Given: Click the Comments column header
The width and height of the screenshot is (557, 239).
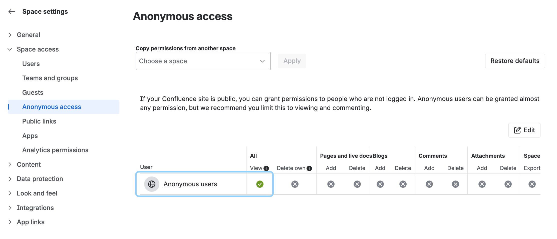Looking at the screenshot, I should (x=433, y=156).
